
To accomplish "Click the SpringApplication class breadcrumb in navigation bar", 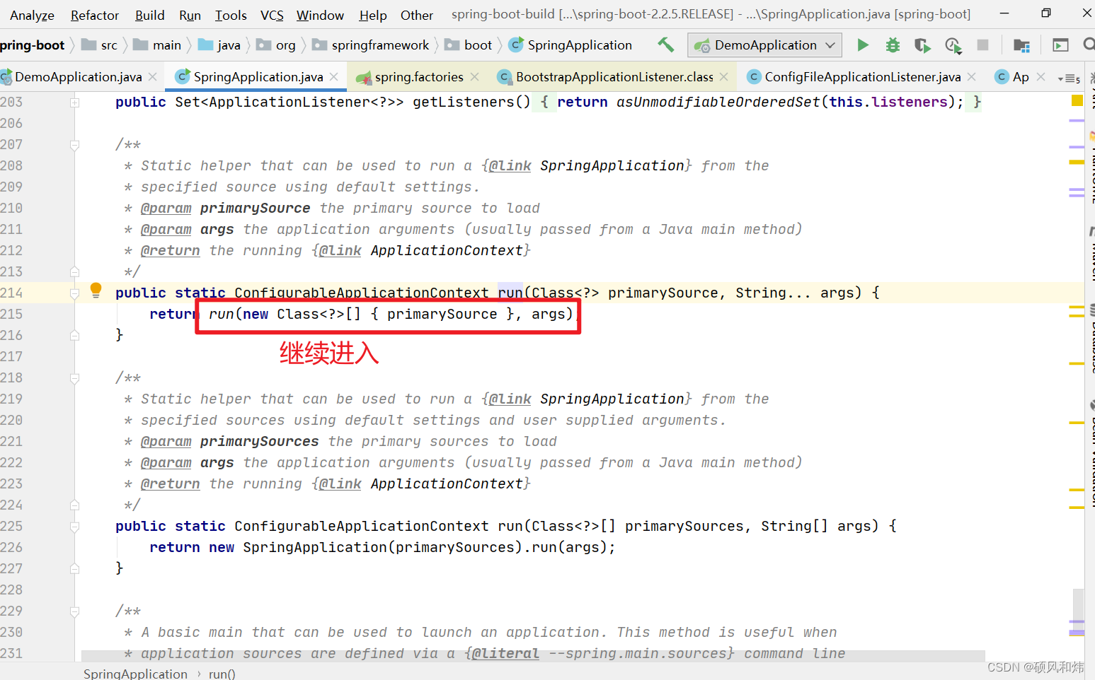I will [571, 45].
